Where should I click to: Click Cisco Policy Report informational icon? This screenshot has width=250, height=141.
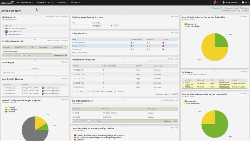tap(131, 43)
